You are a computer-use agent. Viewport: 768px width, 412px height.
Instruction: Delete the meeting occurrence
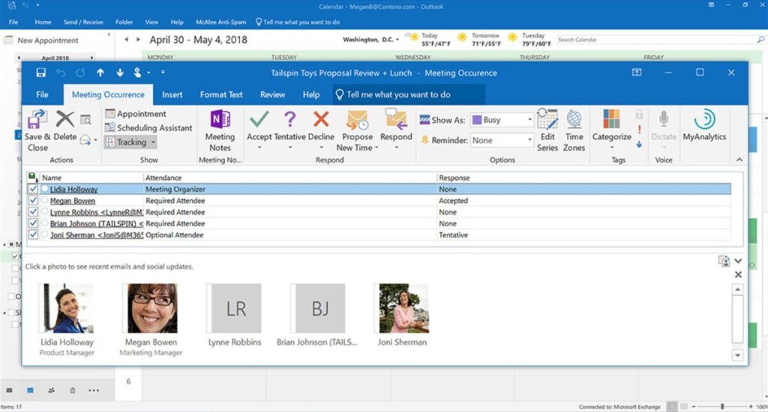(65, 127)
